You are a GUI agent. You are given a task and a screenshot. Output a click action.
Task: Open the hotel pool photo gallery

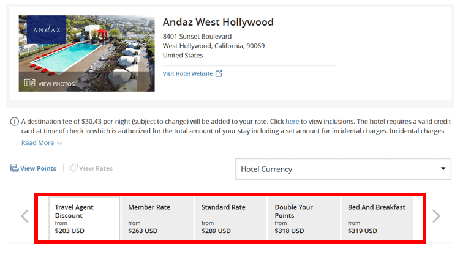(x=87, y=53)
